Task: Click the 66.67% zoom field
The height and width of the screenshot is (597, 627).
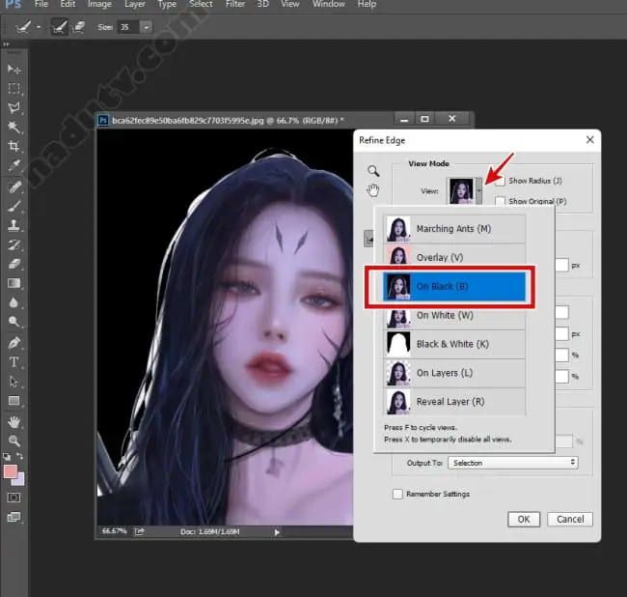Action: 115,531
